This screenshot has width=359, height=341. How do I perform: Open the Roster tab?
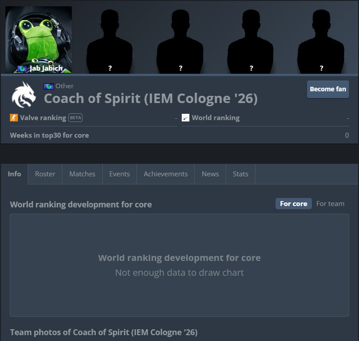(45, 174)
